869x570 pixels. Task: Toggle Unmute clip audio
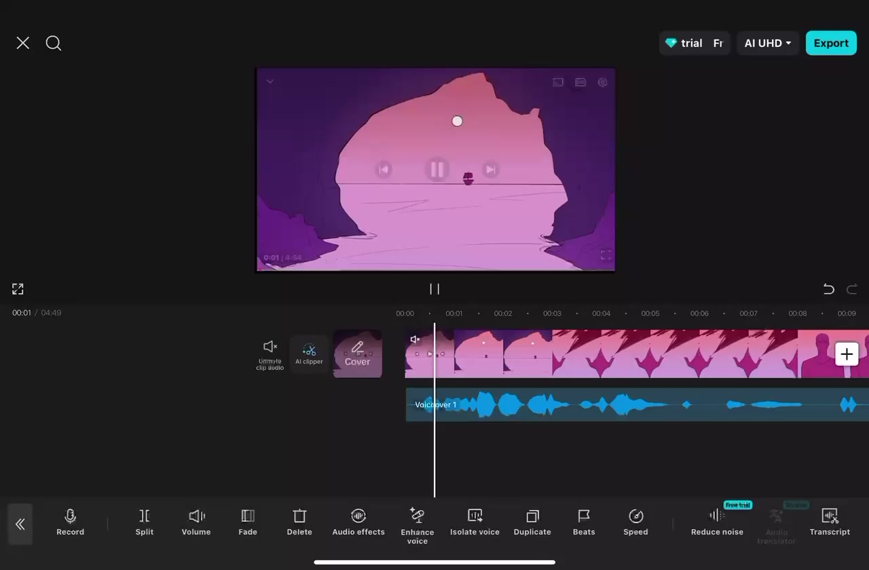[270, 354]
